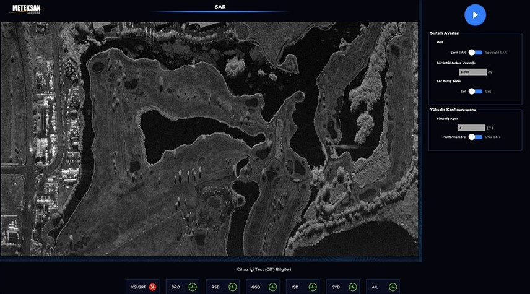Click the red KSI/SRF error icon

pos(152,287)
